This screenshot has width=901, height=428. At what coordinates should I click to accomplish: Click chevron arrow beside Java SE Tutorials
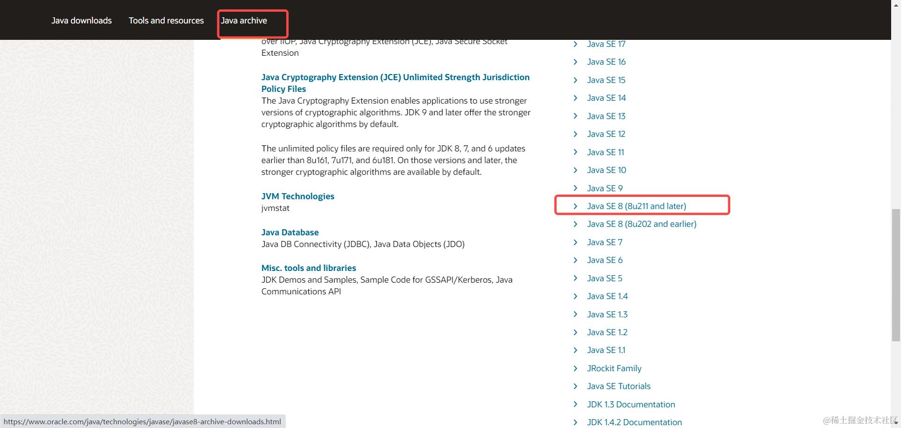tap(575, 386)
